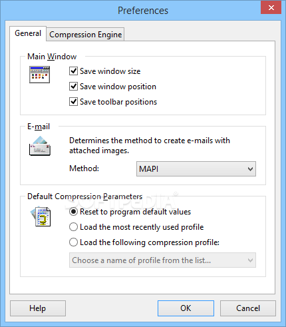Toggle the Save window size checkbox
This screenshot has width=286, height=327.
pos(73,71)
